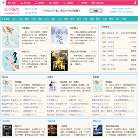The height and width of the screenshot is (138, 138).
Task: Select the 二次 category tab
Action: click(59, 19)
